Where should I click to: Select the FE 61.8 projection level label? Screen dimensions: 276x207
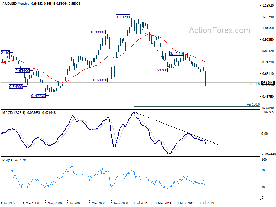254,84
